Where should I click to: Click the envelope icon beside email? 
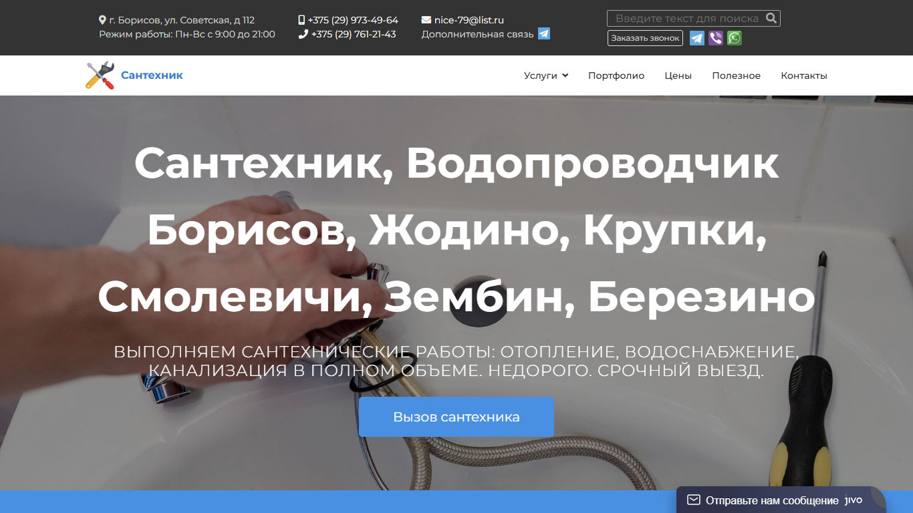[426, 20]
